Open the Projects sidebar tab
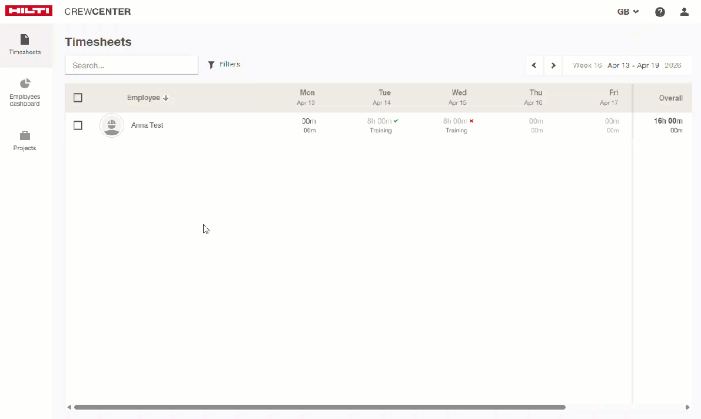701x419 pixels. click(25, 141)
